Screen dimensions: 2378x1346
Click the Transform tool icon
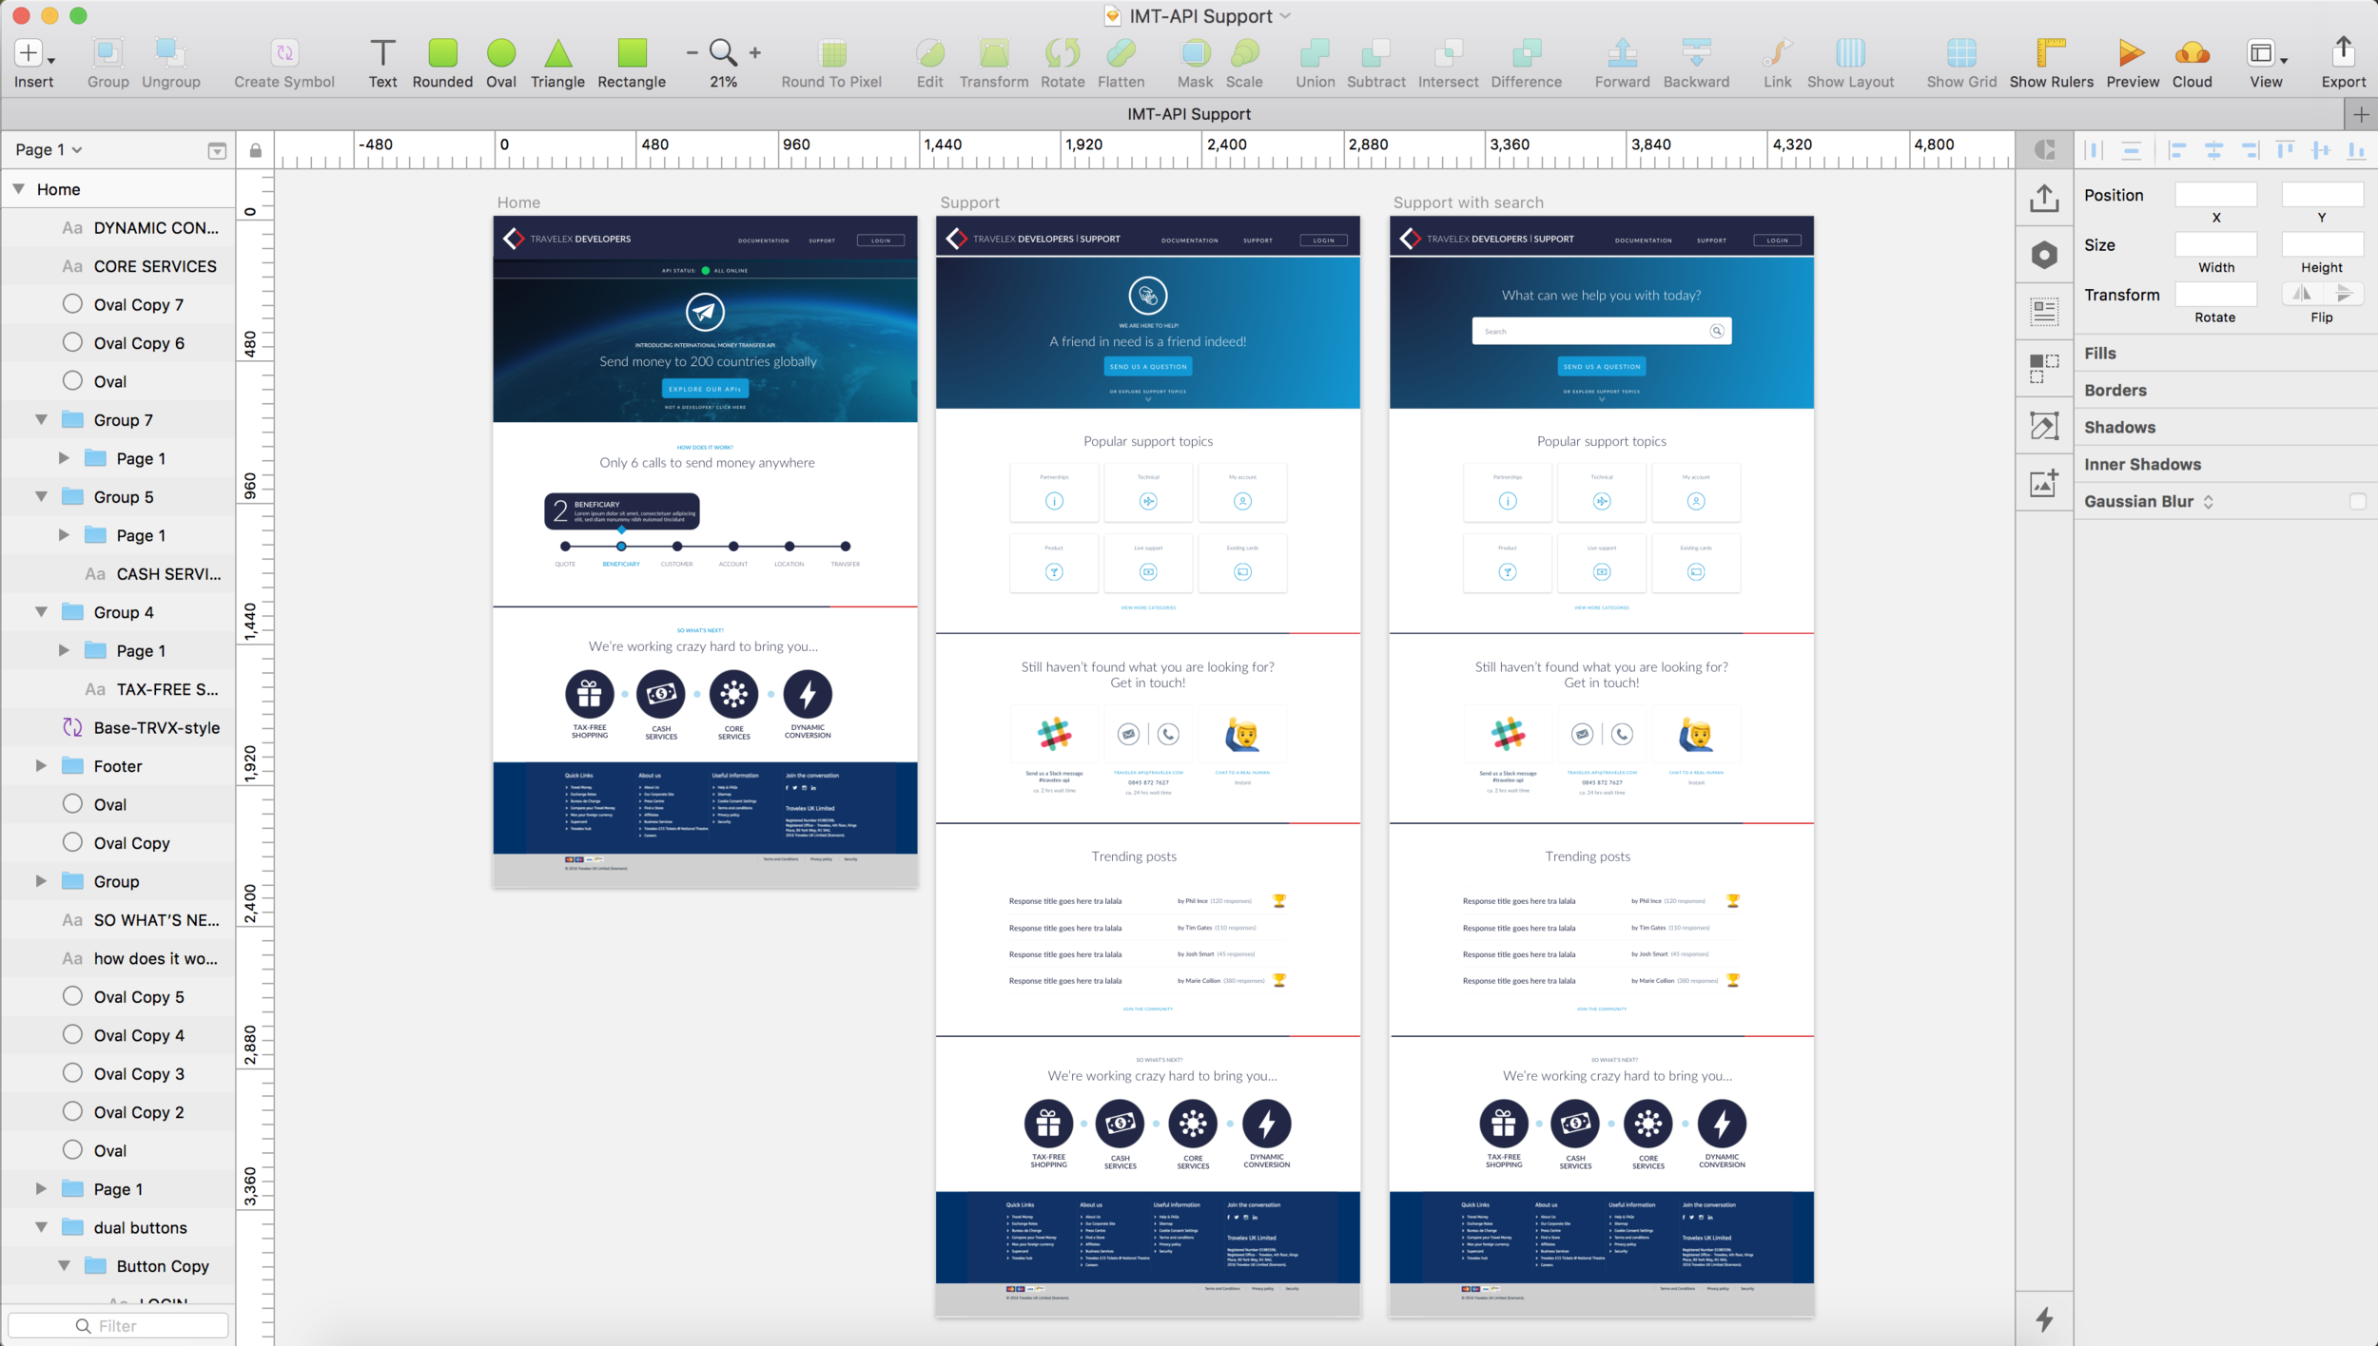coord(994,53)
